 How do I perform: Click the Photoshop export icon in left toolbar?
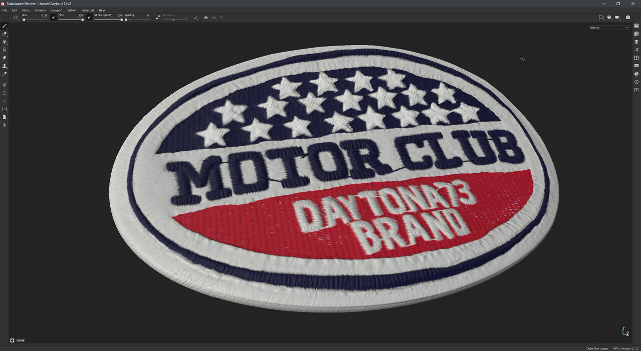point(5,109)
